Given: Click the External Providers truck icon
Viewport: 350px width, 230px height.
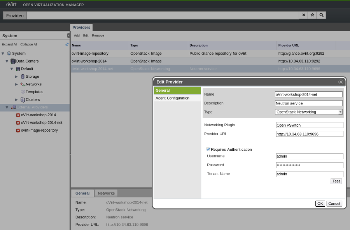Looking at the screenshot, I should click(x=13, y=107).
